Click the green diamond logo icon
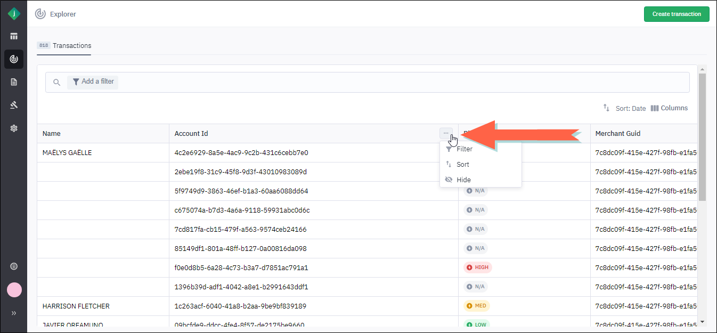The height and width of the screenshot is (333, 717). [x=14, y=14]
